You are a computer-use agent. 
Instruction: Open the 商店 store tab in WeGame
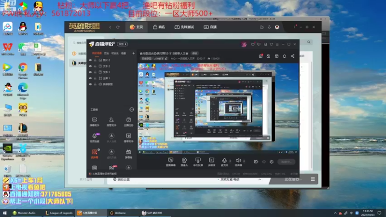159,27
